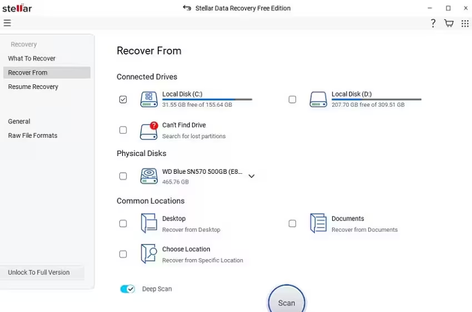Click the Local Disk (C:) drive icon

pos(149,99)
